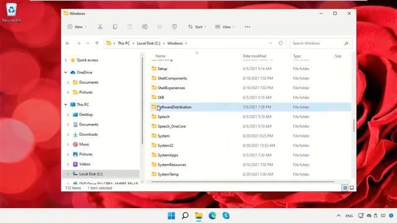Switch to Details view in status bar
The width and height of the screenshot is (397, 223).
pyautogui.click(x=345, y=188)
